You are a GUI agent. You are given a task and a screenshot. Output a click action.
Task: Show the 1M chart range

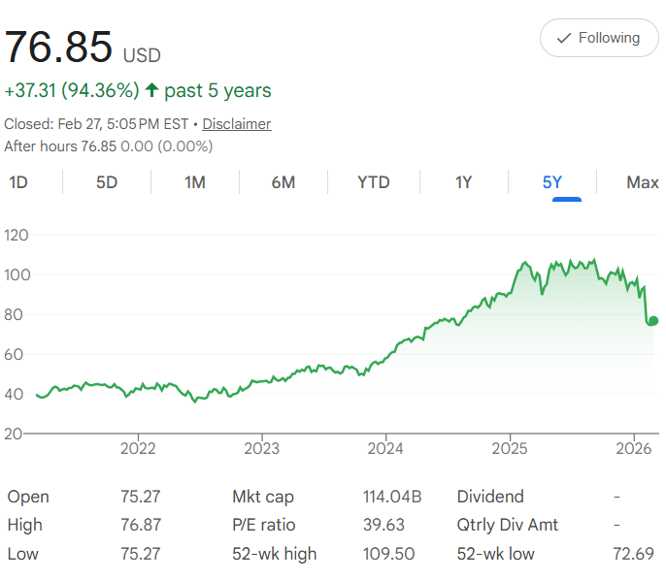tap(195, 182)
